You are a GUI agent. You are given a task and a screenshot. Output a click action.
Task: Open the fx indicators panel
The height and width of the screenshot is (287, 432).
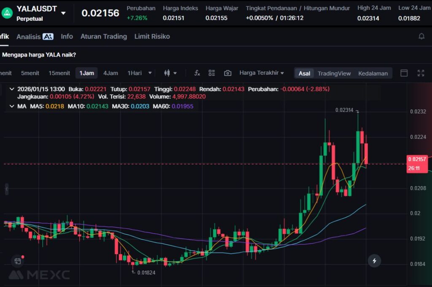coord(197,73)
